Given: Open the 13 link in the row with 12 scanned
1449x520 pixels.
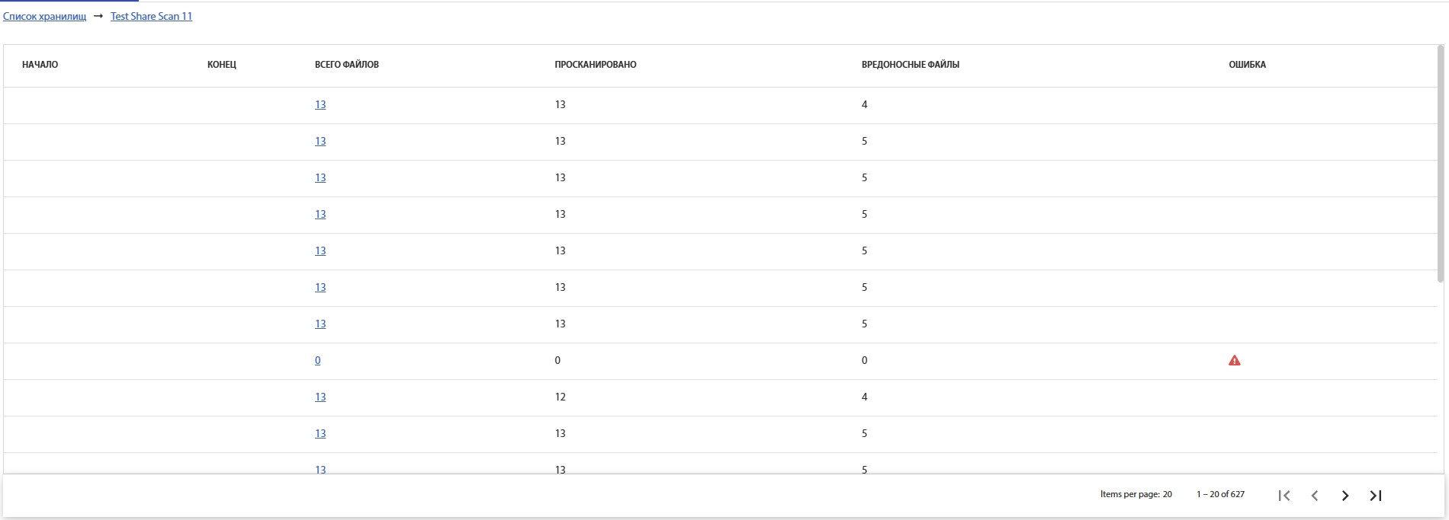Looking at the screenshot, I should click(320, 397).
